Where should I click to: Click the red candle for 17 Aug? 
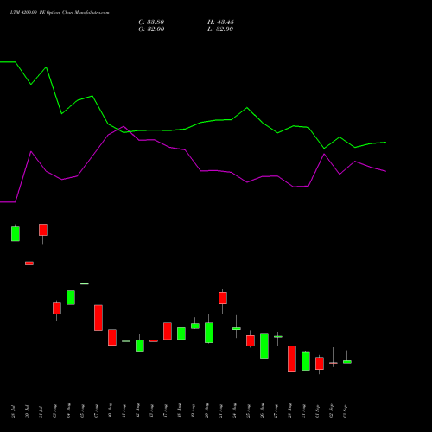coord(168,331)
